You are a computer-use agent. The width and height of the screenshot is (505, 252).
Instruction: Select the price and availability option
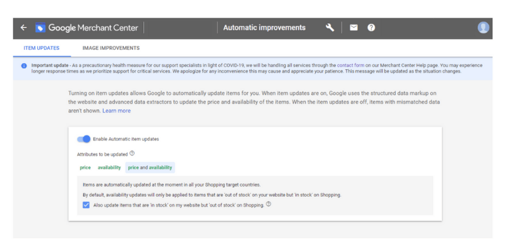pyautogui.click(x=150, y=168)
